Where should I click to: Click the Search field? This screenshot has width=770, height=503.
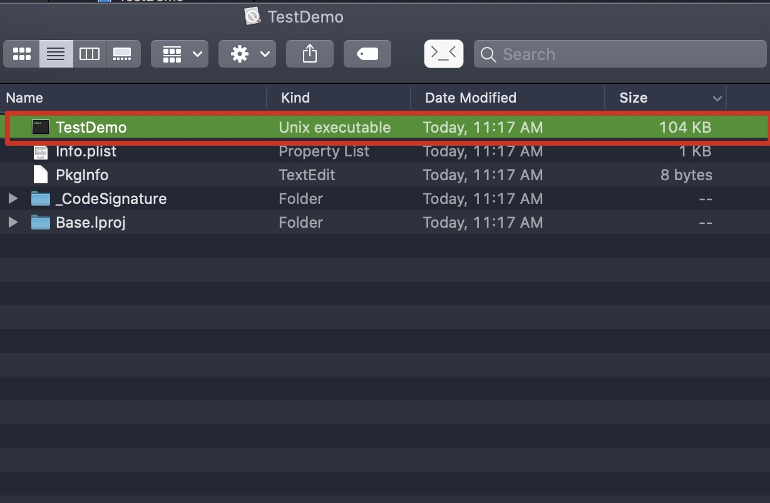click(x=620, y=54)
